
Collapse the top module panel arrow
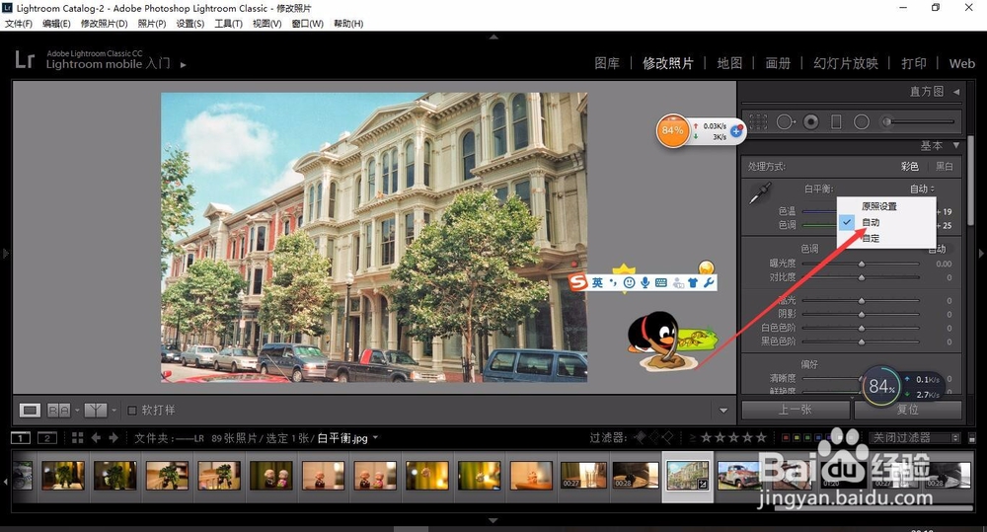[x=493, y=38]
